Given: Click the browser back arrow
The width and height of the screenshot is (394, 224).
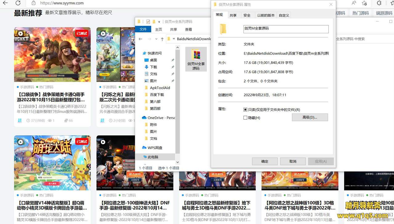Looking at the screenshot, I should (x=5, y=3).
